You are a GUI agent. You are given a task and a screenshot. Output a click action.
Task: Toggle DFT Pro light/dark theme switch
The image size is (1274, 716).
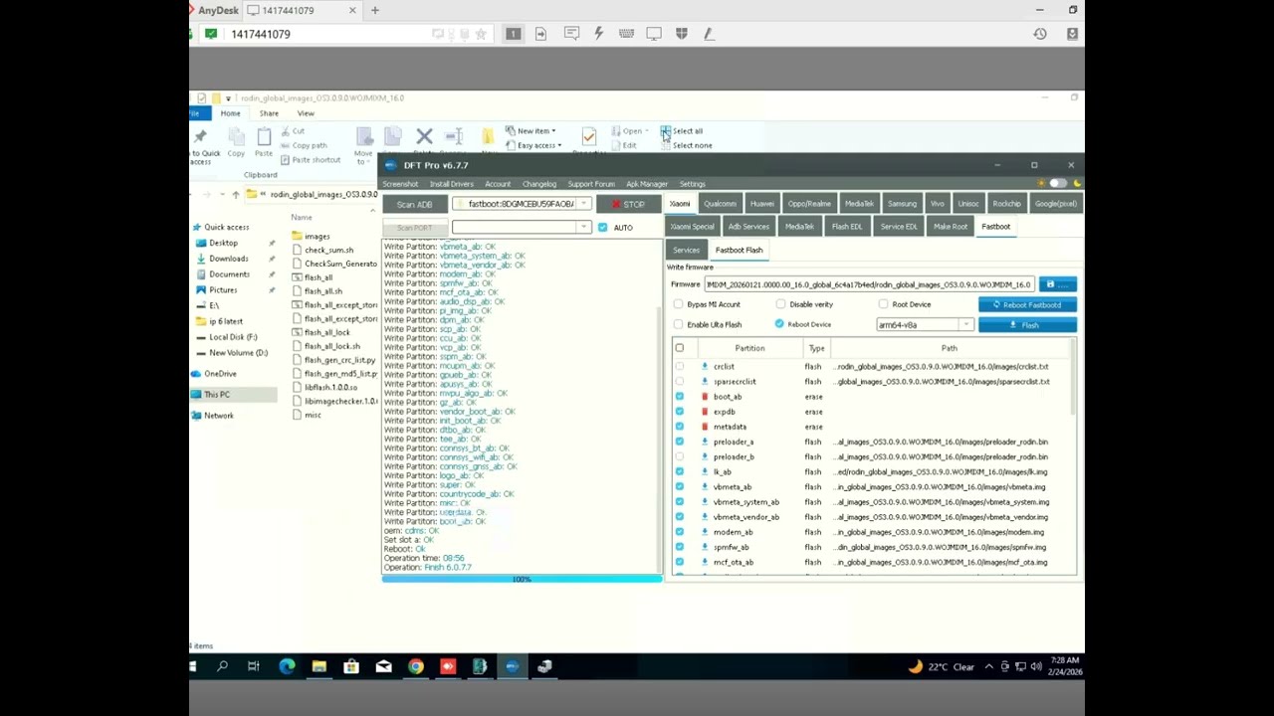pos(1058,184)
